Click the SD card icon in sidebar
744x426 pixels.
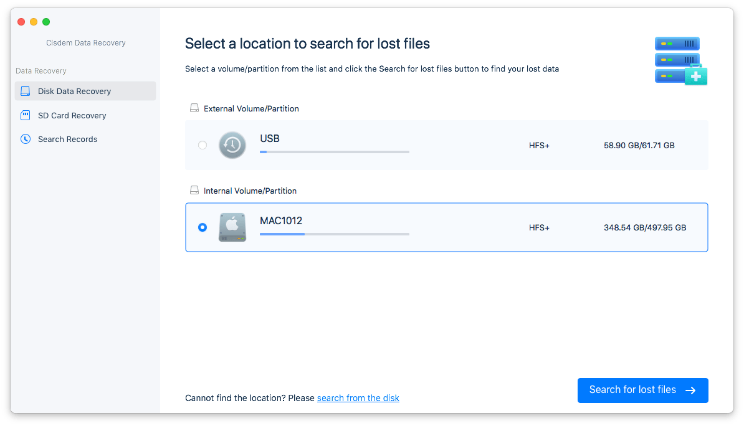click(25, 115)
